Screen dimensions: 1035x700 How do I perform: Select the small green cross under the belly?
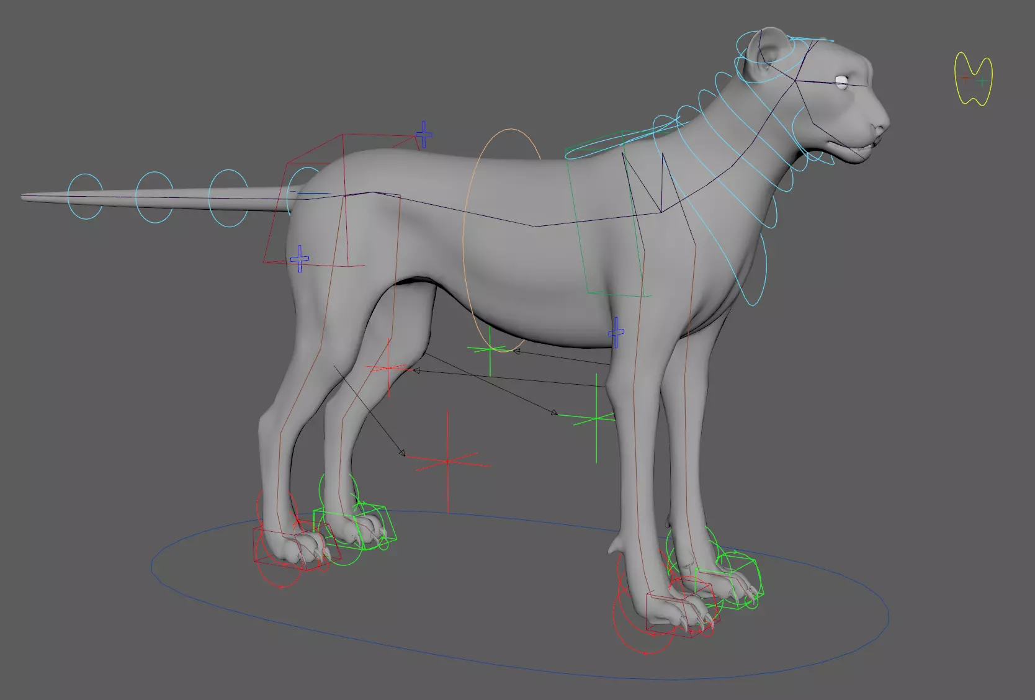pyautogui.click(x=490, y=349)
